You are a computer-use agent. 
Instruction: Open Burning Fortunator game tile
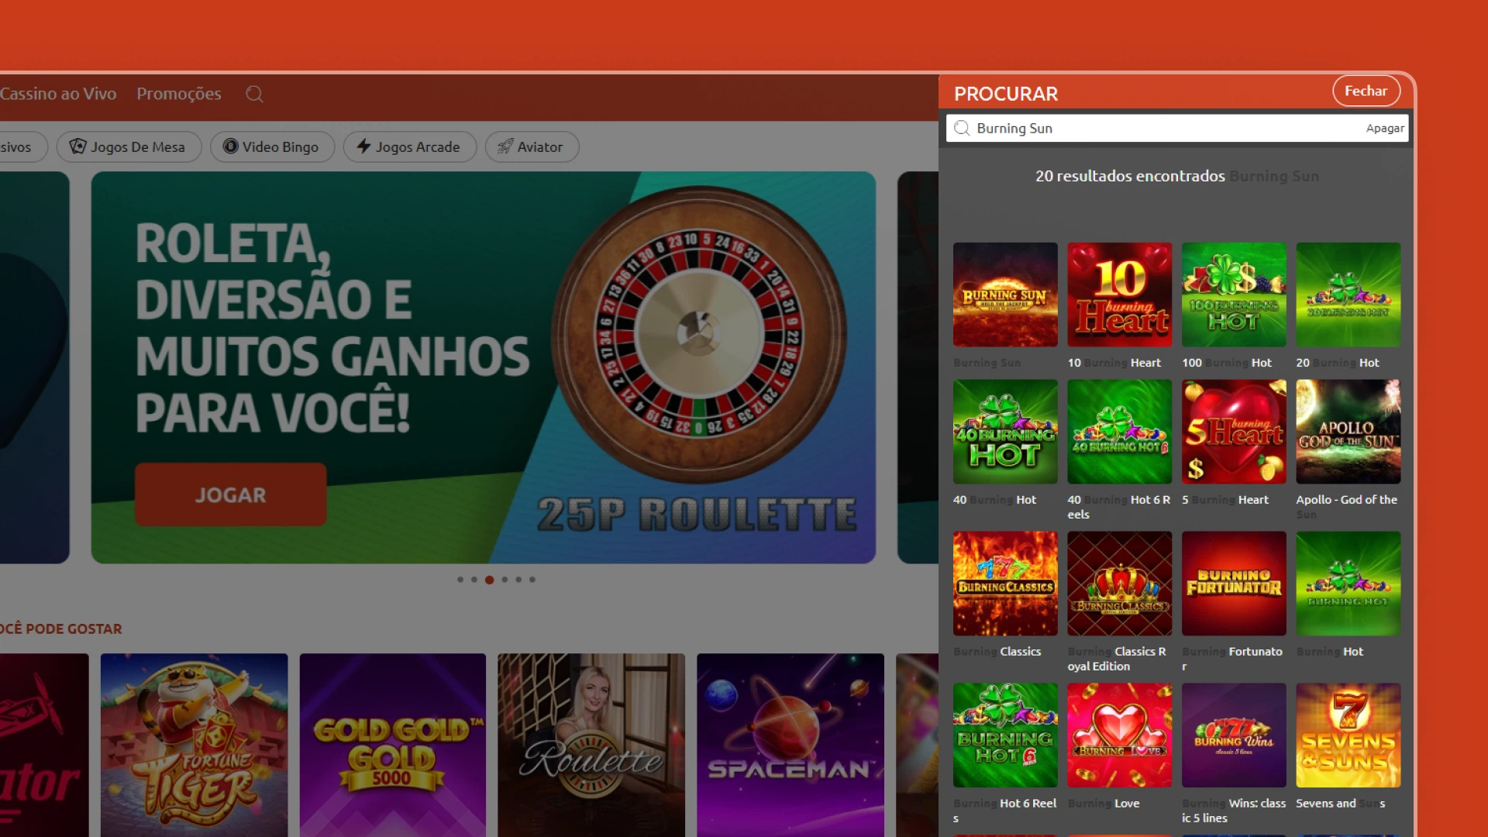1234,584
